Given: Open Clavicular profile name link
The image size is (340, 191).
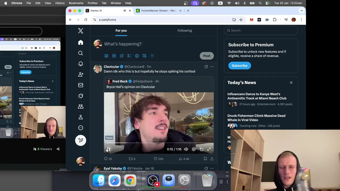Looking at the screenshot, I should pos(111,67).
